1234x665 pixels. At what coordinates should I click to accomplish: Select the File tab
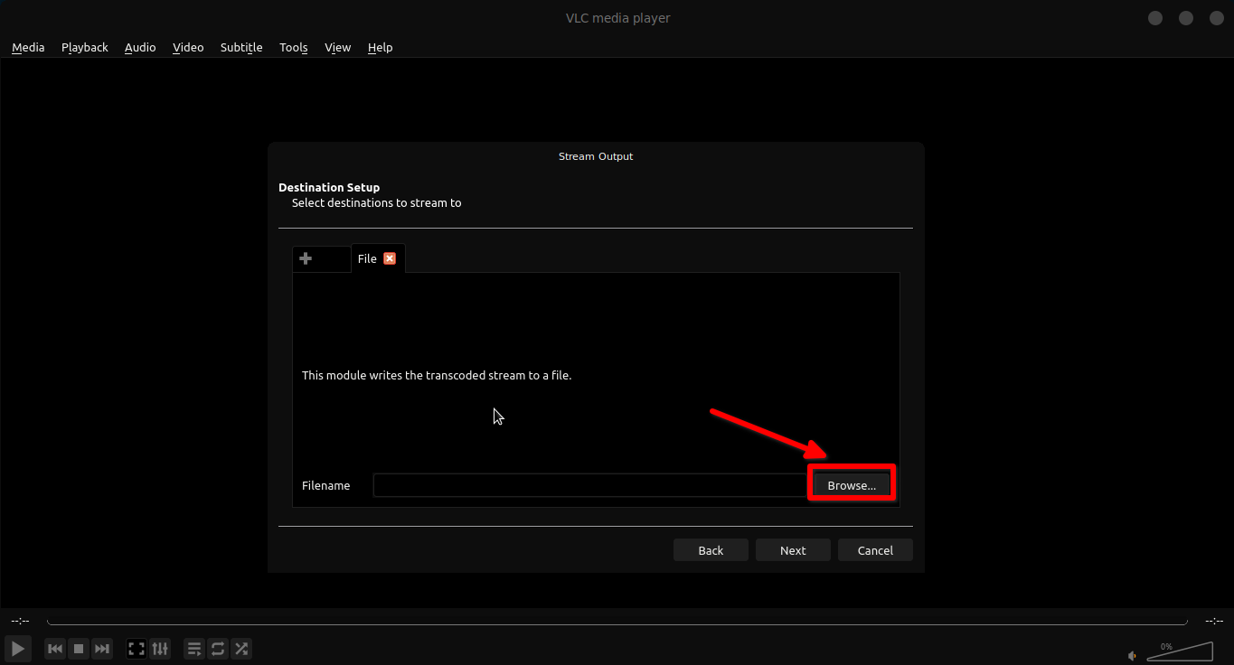[367, 259]
